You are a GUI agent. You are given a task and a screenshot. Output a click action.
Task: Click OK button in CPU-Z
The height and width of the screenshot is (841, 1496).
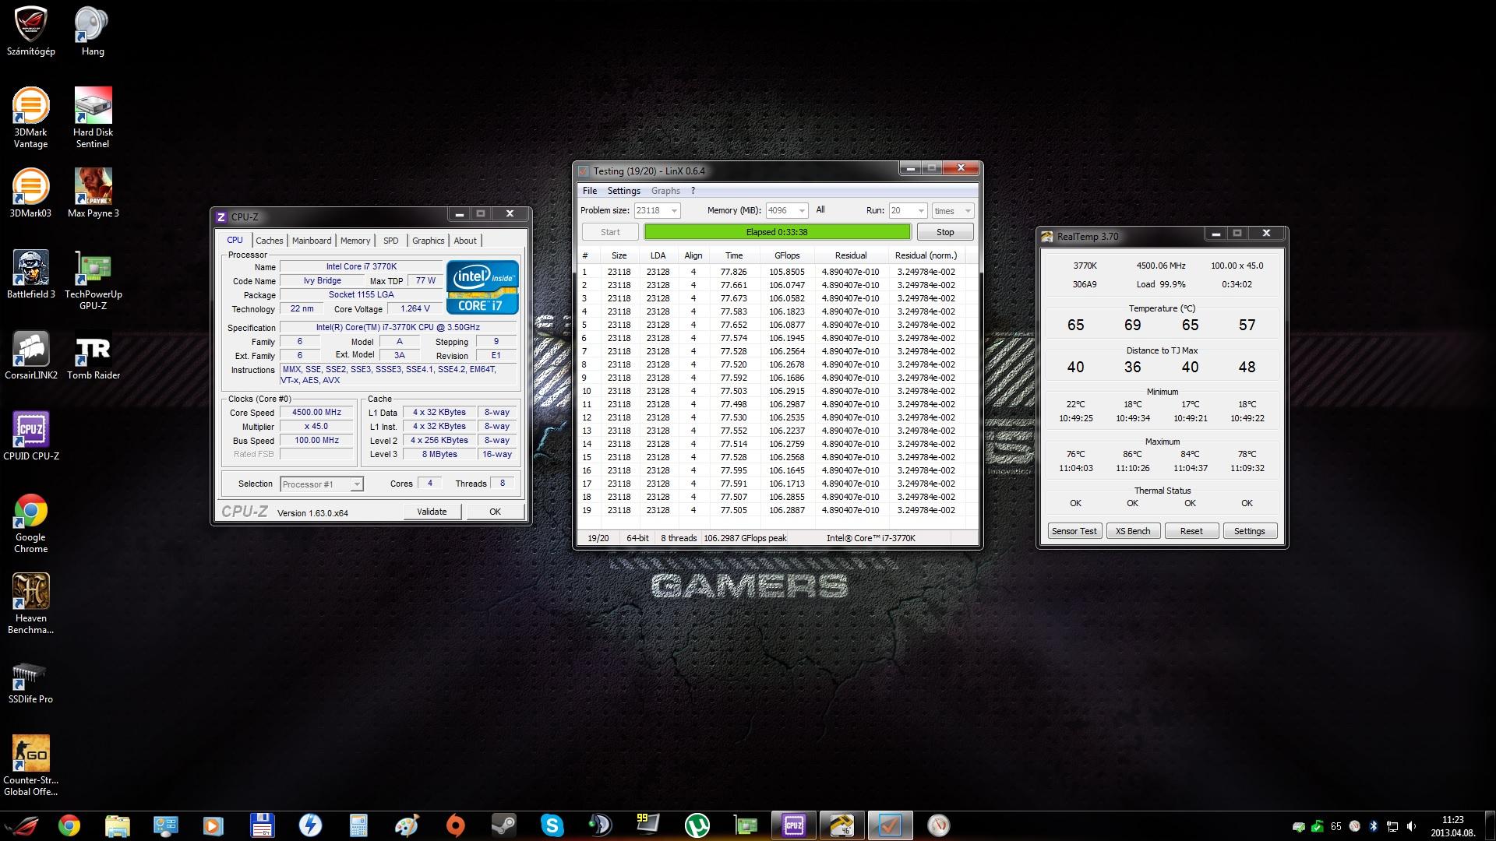click(495, 512)
